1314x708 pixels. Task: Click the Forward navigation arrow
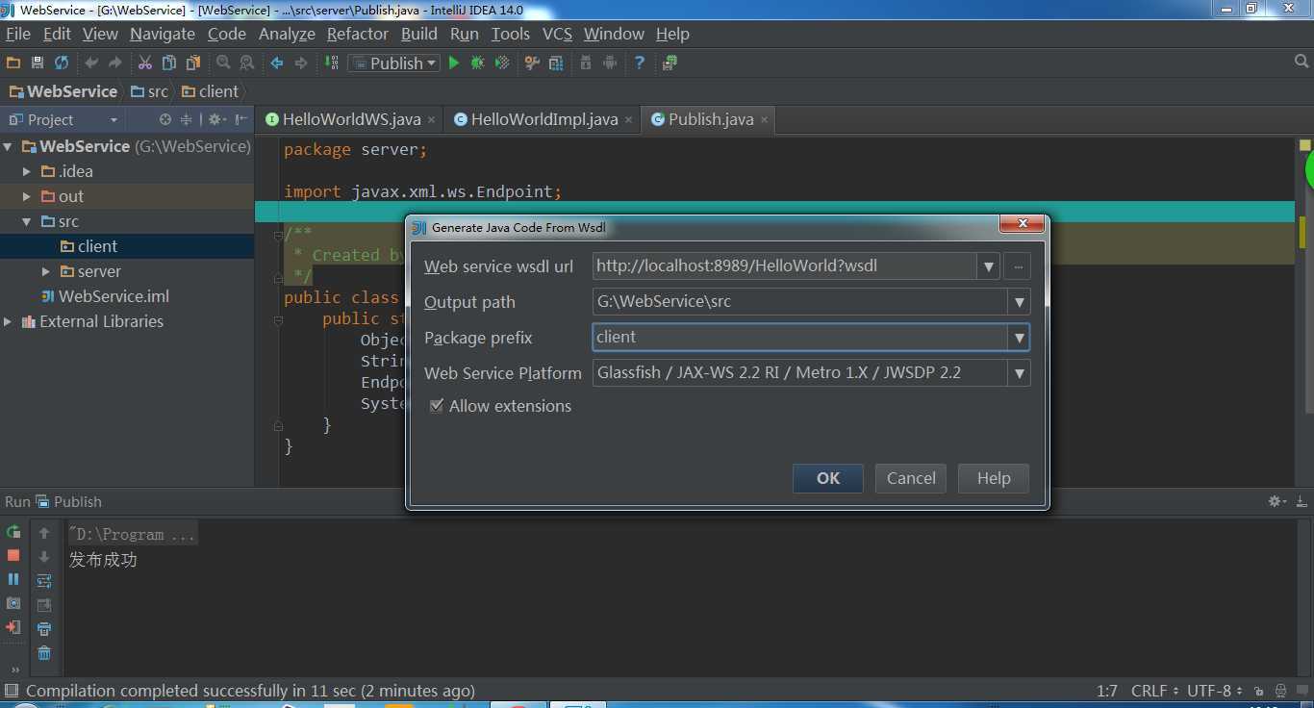301,63
